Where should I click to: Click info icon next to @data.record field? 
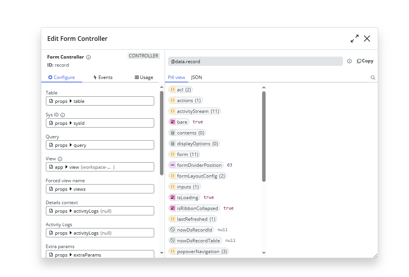coord(349,61)
